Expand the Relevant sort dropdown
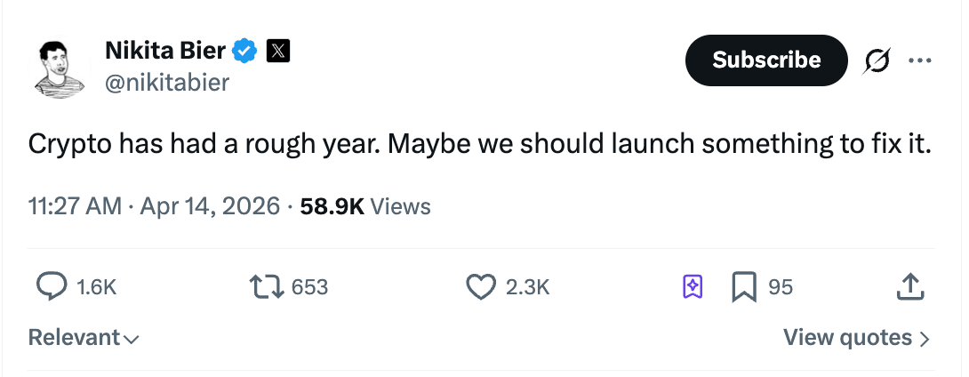 coord(84,338)
